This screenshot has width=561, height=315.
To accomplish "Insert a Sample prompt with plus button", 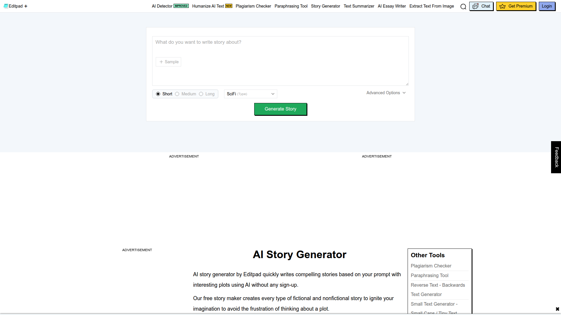I will pos(169,62).
